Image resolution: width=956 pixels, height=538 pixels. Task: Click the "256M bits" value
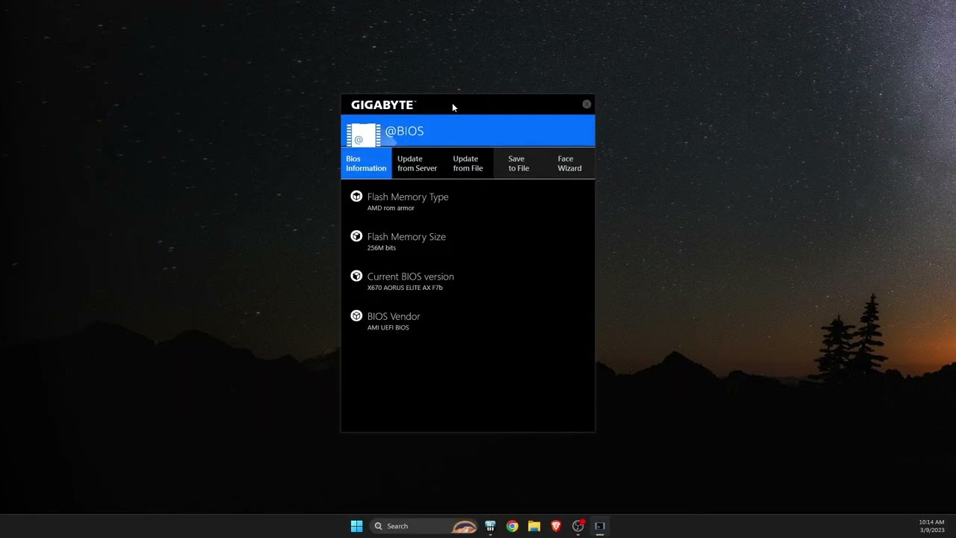pos(382,248)
